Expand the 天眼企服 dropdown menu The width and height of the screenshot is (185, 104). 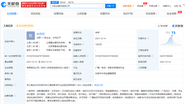[x=154, y=6]
